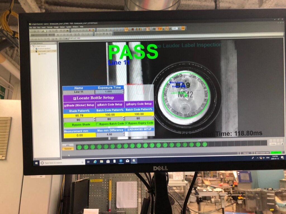The width and height of the screenshot is (286, 214).
Task: Open the Format menu
Action: click(50, 27)
